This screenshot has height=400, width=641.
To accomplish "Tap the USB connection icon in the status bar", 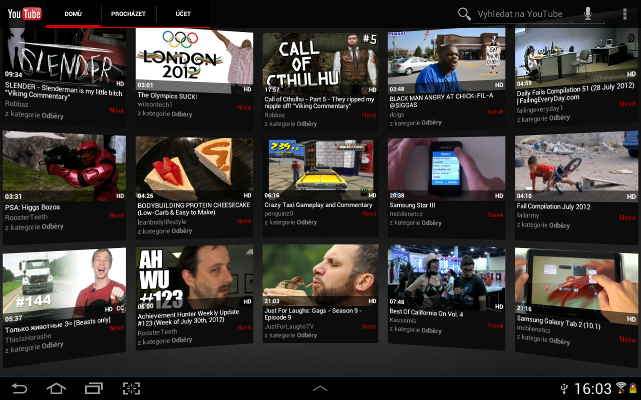I will point(563,388).
